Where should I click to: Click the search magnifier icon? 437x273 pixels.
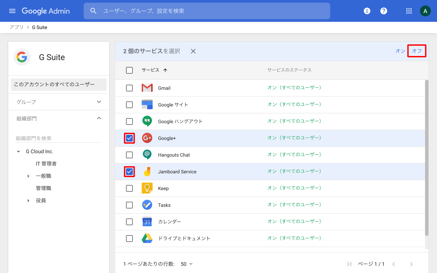[x=94, y=11]
